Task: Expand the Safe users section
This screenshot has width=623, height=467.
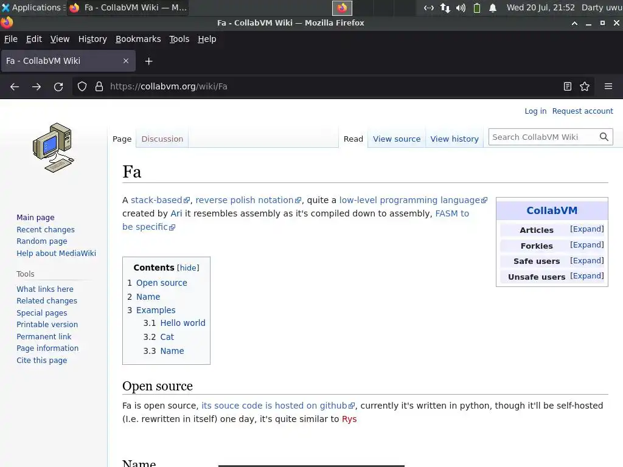Action: coord(587,260)
